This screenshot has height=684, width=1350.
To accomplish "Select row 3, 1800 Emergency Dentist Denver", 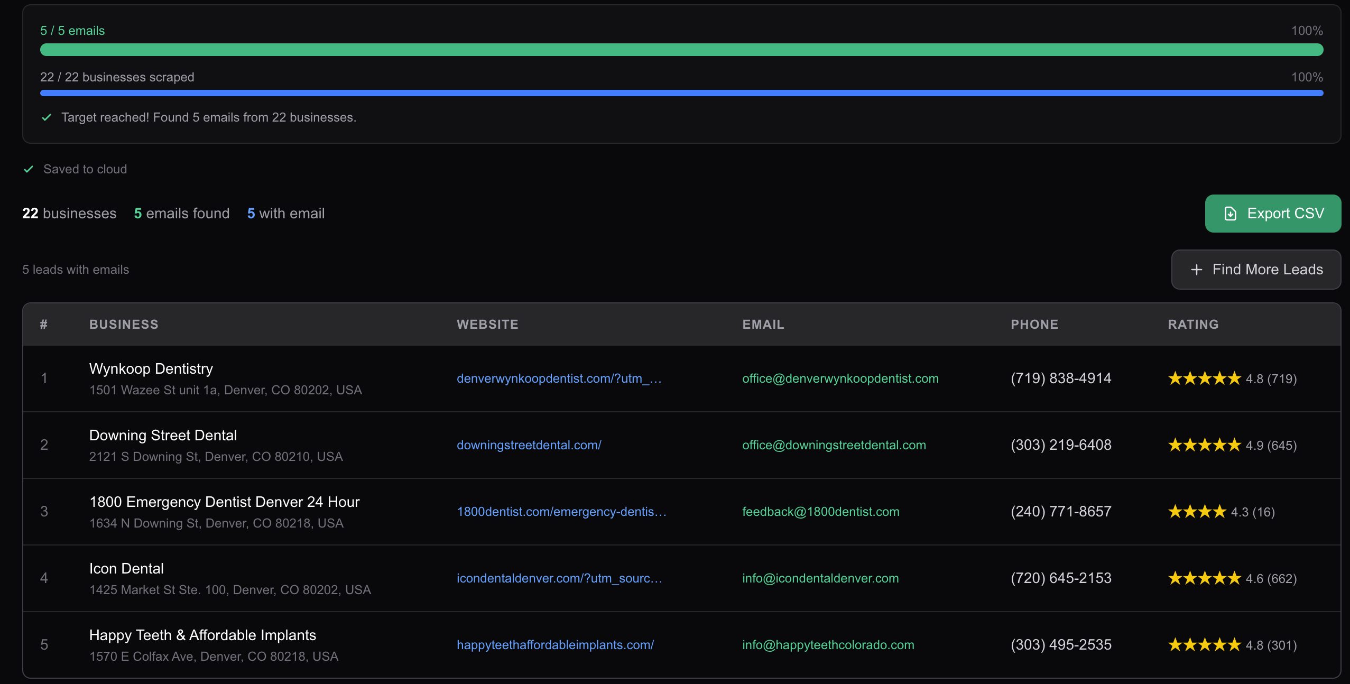I will tap(224, 511).
